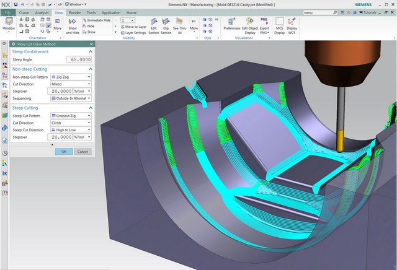
Task: Open Steep Cut Pattern dropdown showing Crosscut Zig
Action: (71, 116)
